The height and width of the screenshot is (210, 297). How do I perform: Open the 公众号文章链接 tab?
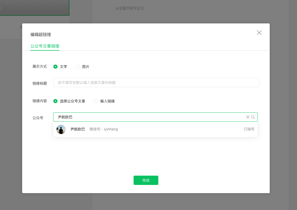(x=45, y=46)
